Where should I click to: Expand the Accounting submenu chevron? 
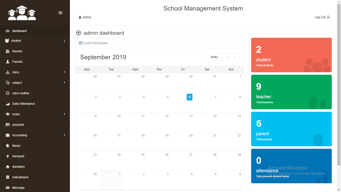(x=64, y=135)
